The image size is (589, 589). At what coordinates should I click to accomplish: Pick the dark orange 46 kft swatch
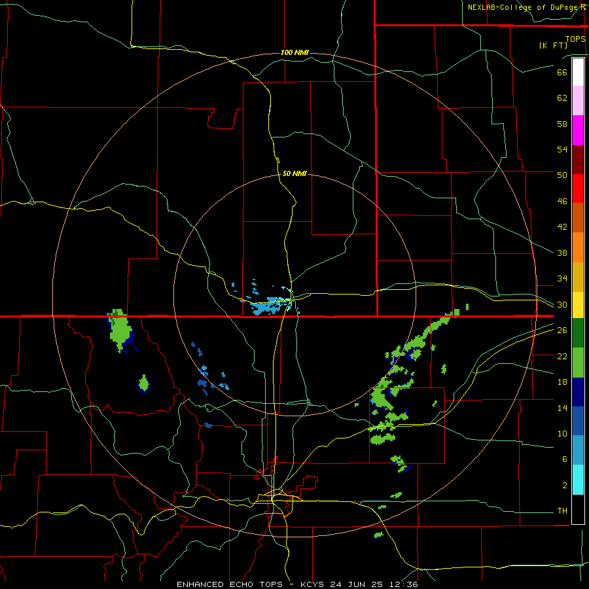click(578, 218)
